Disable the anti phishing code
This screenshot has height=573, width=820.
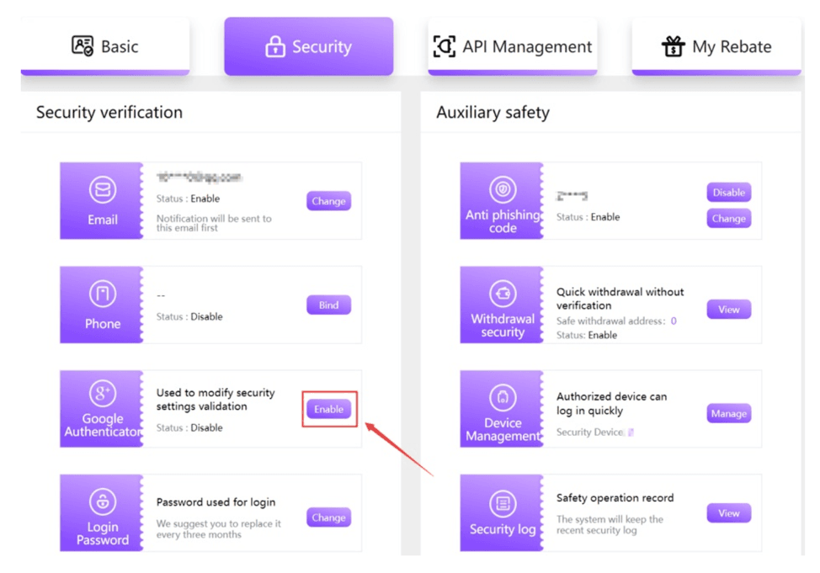tap(728, 192)
